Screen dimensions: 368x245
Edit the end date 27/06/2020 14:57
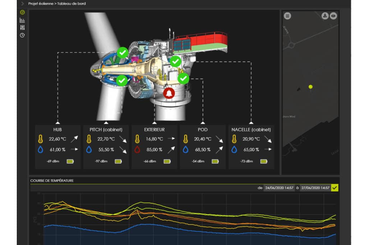tap(315, 188)
